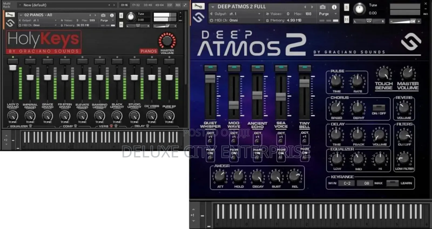
Task: Click the Deep Atmos Master Volume knob
Action: (407, 74)
